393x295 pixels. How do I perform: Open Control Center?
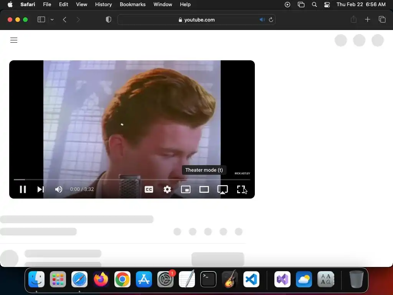point(327,5)
